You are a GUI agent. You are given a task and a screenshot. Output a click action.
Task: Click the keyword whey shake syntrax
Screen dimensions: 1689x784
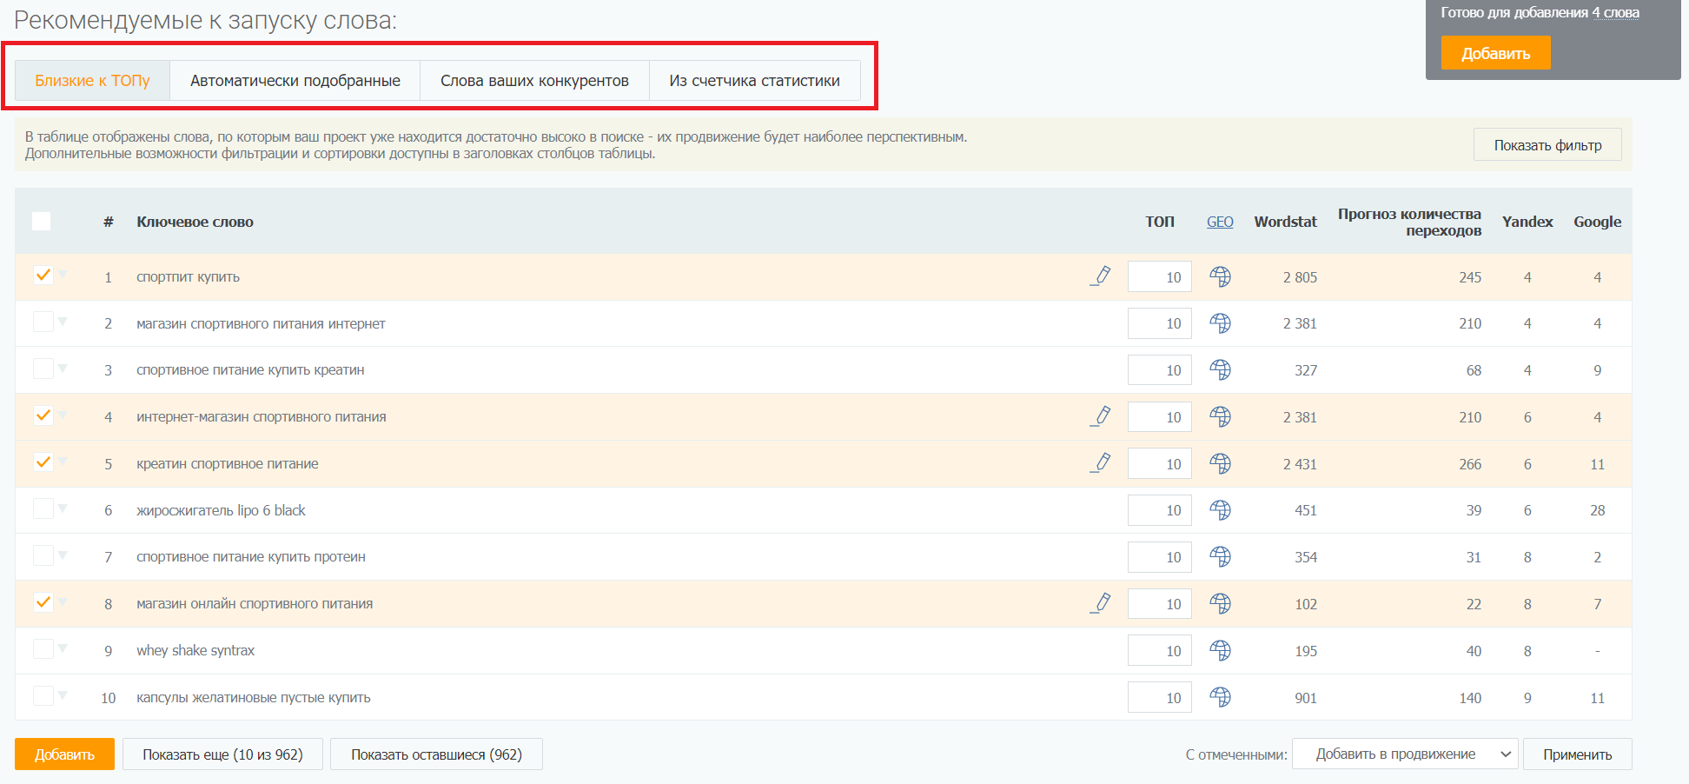(x=195, y=650)
